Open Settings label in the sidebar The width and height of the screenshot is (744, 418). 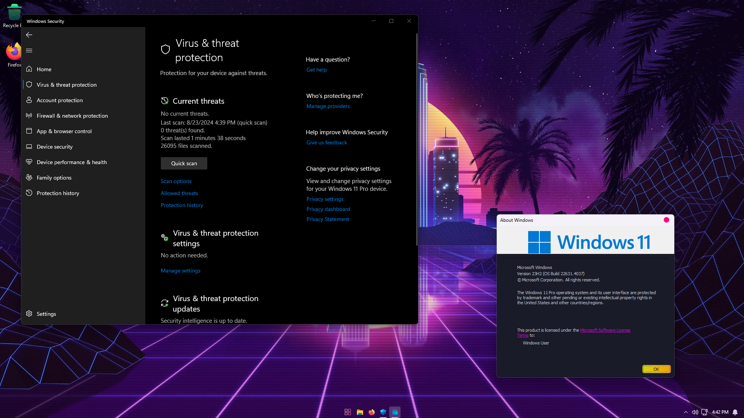(x=46, y=314)
